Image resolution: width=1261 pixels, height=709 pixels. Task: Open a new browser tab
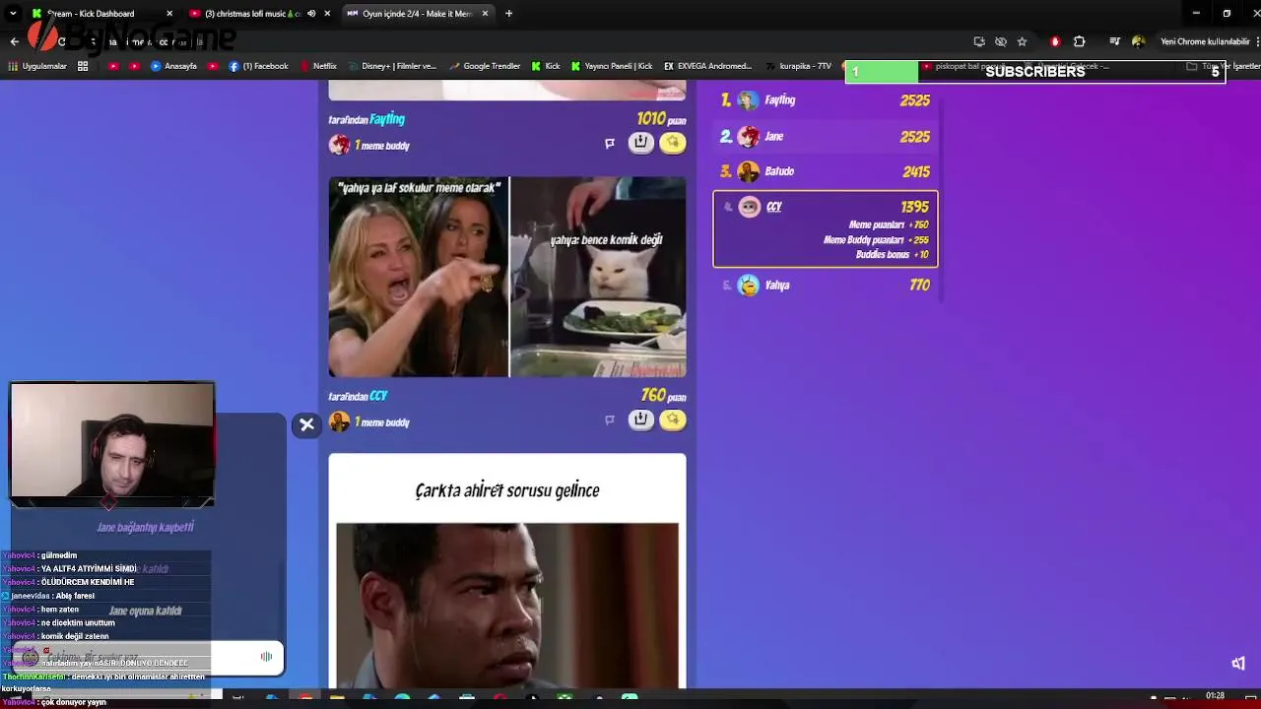pos(508,14)
